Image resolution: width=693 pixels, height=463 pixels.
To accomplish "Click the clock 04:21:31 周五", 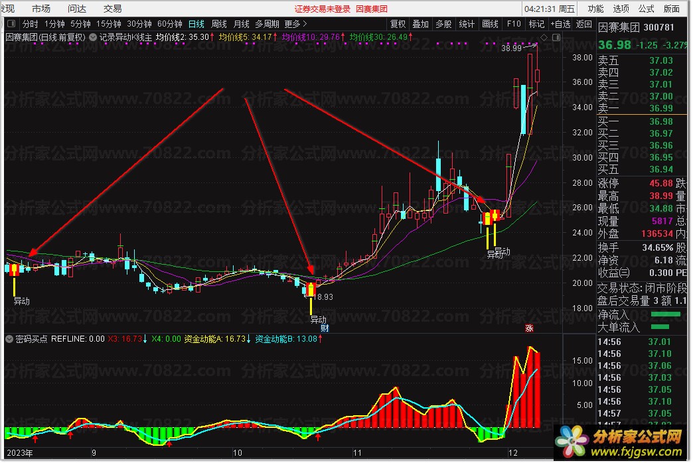I will pyautogui.click(x=550, y=9).
